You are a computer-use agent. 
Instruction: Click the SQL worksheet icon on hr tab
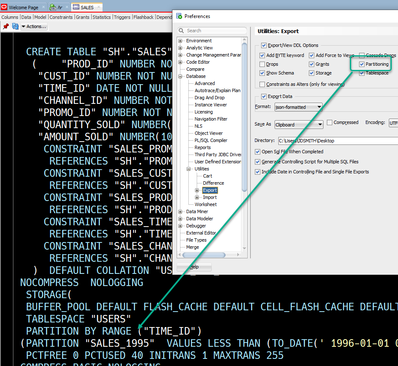tap(53, 8)
